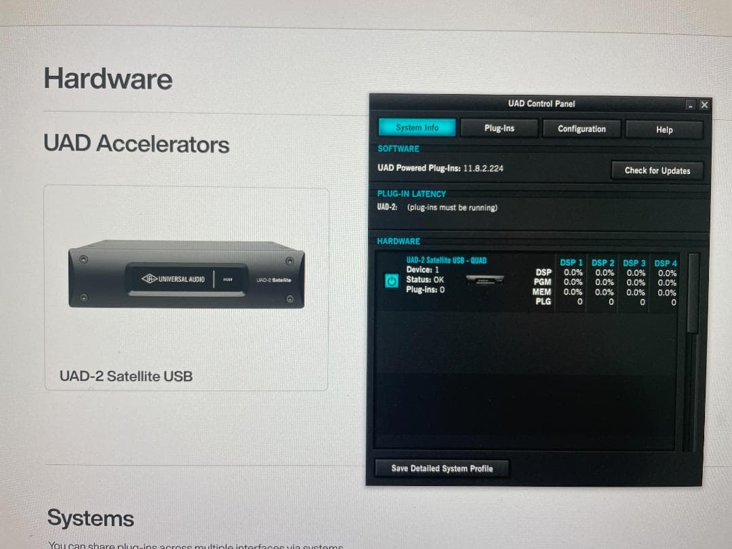Screen dimensions: 732x549
Task: Click the UAD Accelerators heading
Action: tap(136, 144)
